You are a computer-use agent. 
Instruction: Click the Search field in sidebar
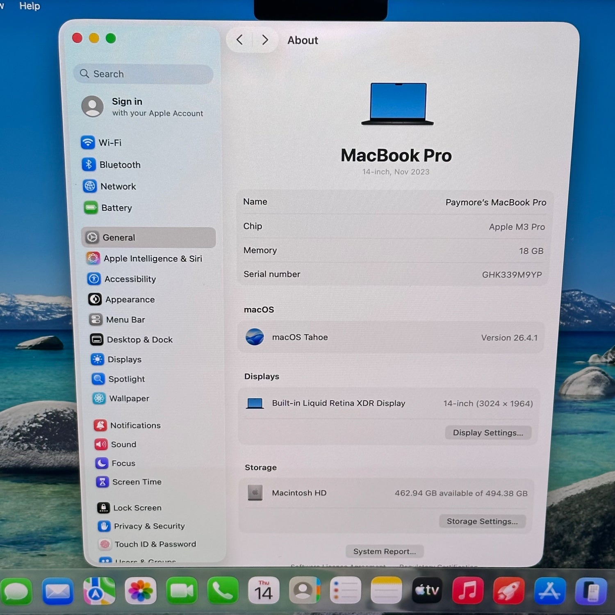[143, 74]
